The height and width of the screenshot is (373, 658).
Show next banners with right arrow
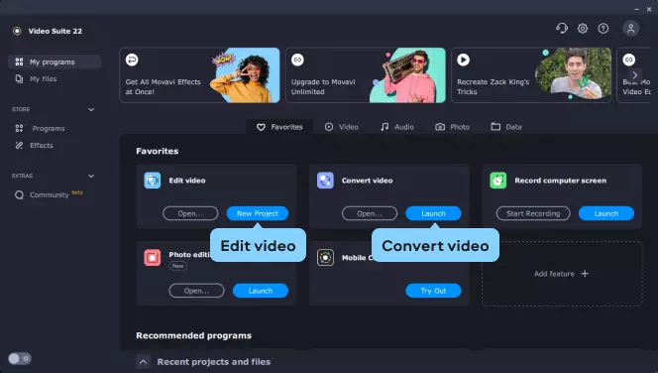(635, 75)
